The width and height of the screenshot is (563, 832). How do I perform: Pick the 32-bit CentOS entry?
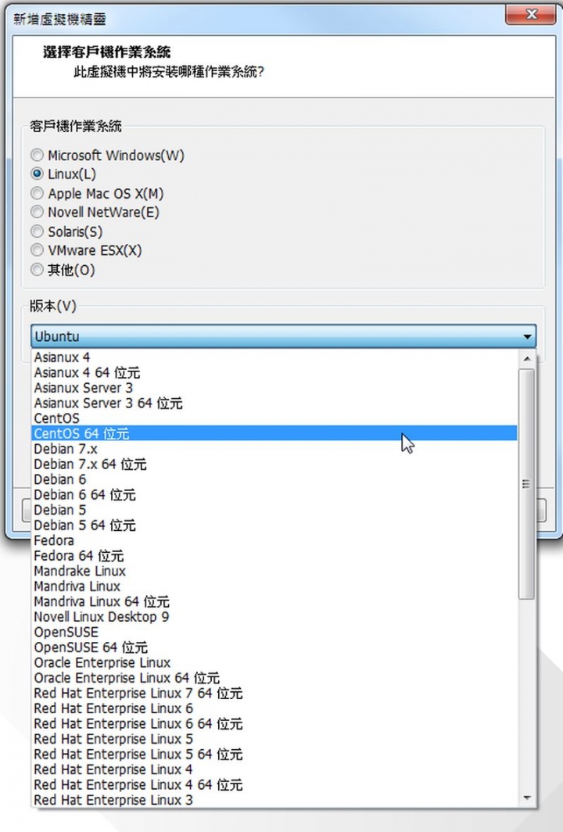tap(274, 418)
